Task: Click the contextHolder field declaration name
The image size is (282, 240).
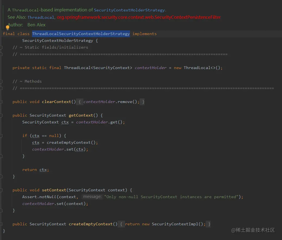Action: [151, 68]
